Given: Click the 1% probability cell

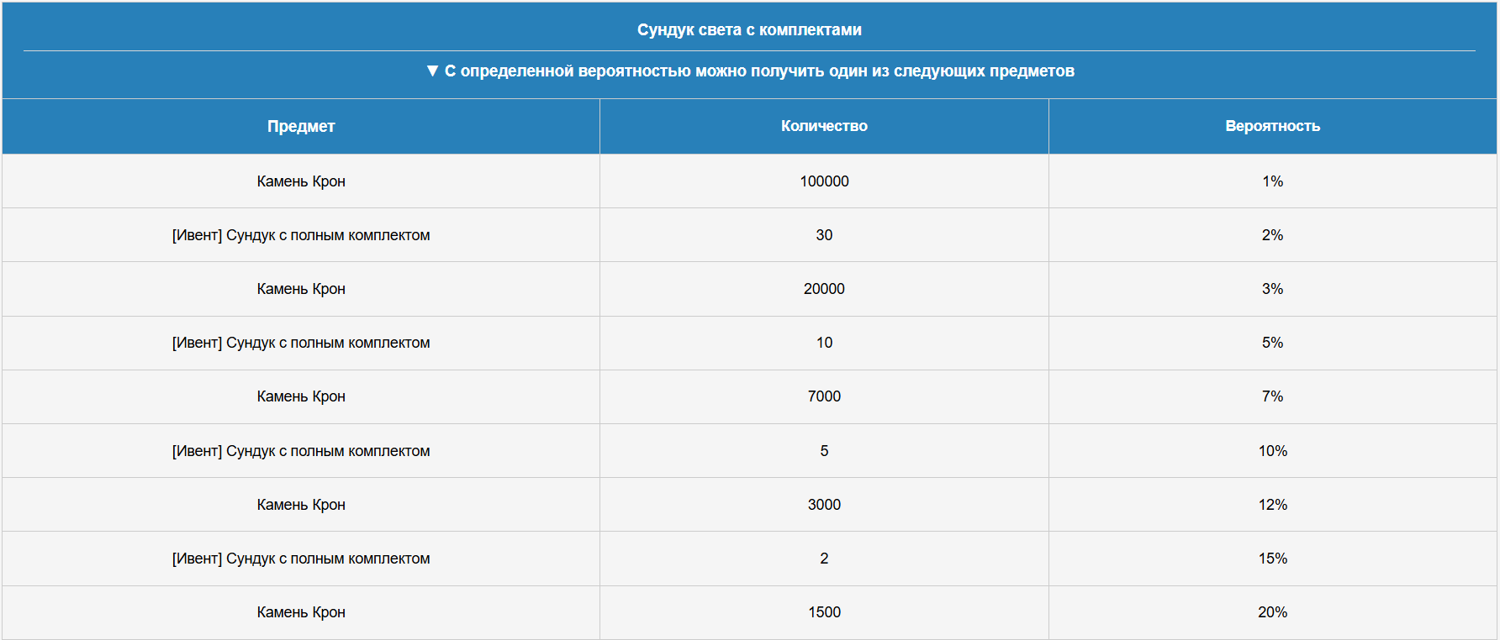Looking at the screenshot, I should tap(1272, 181).
